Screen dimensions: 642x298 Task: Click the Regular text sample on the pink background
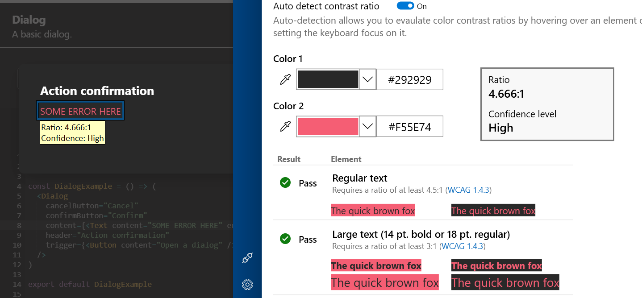[373, 211]
